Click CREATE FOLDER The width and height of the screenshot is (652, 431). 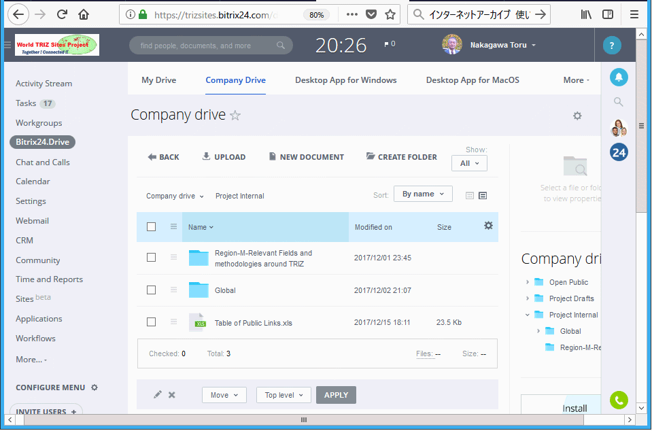(x=401, y=157)
